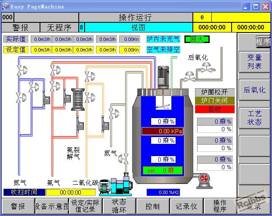
Task: Edit the green set temperature field in the furnace
Action: tap(163, 170)
